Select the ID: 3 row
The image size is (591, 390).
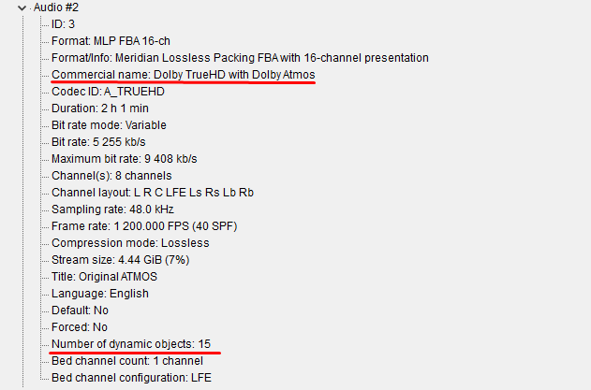click(65, 24)
